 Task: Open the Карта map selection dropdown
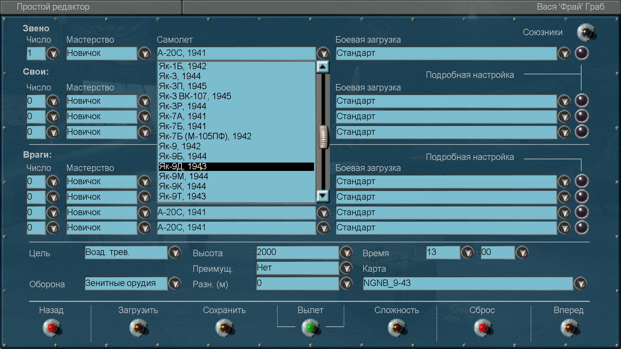click(581, 284)
